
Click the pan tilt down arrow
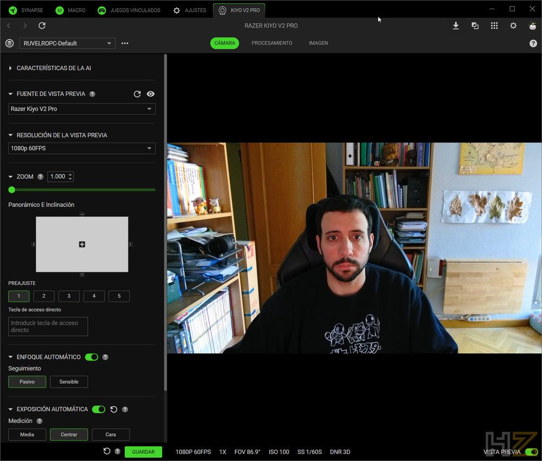82,275
